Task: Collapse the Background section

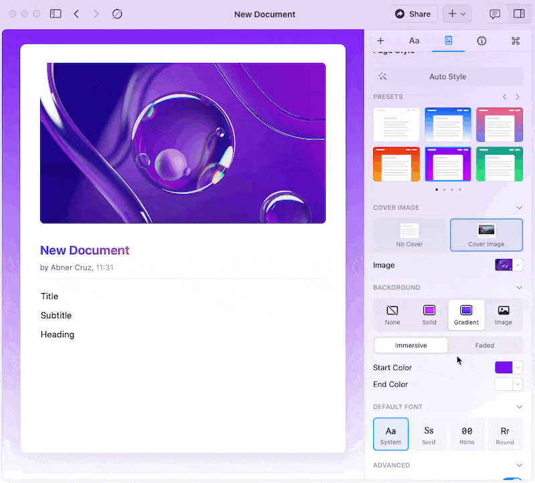Action: (x=519, y=288)
